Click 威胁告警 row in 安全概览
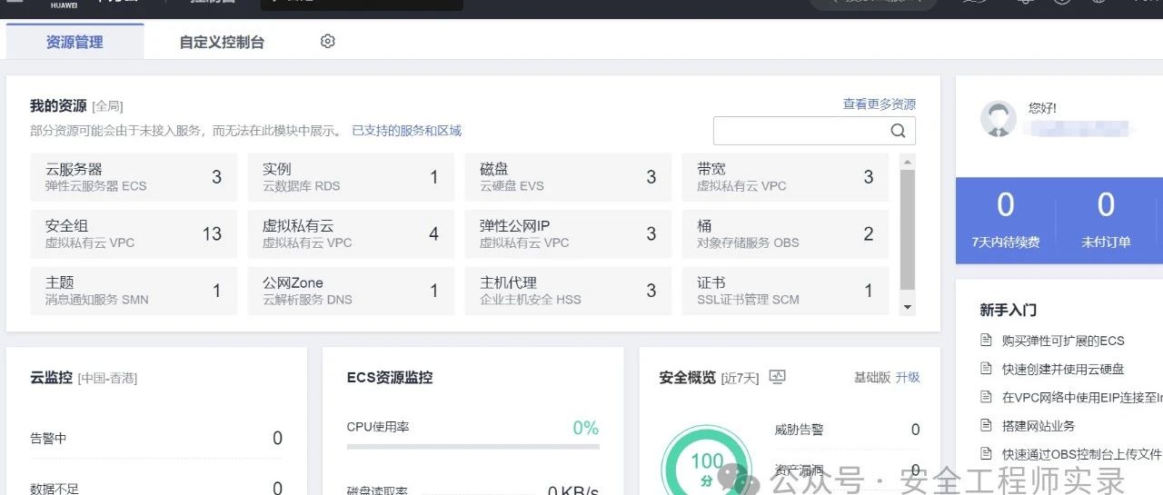Image resolution: width=1163 pixels, height=495 pixels. [847, 430]
